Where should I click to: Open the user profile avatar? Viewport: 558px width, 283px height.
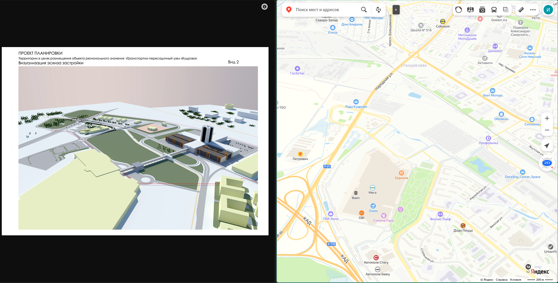(548, 10)
